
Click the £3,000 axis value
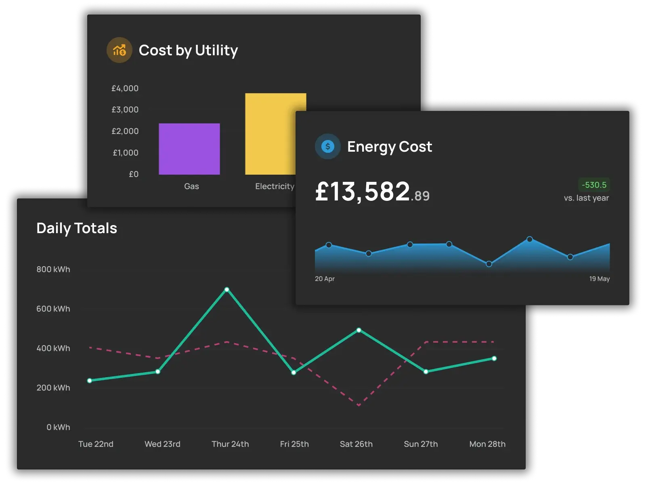(125, 110)
